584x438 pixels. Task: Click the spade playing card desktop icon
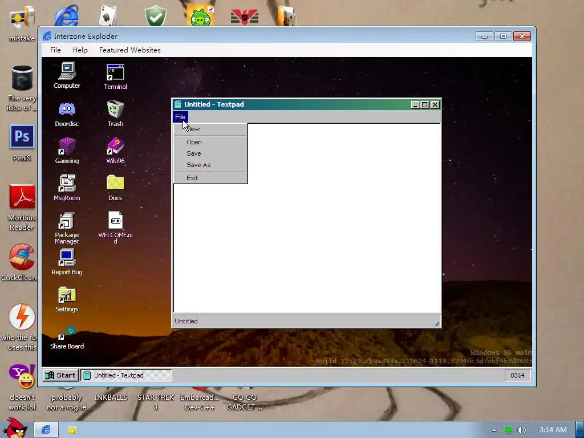(108, 15)
